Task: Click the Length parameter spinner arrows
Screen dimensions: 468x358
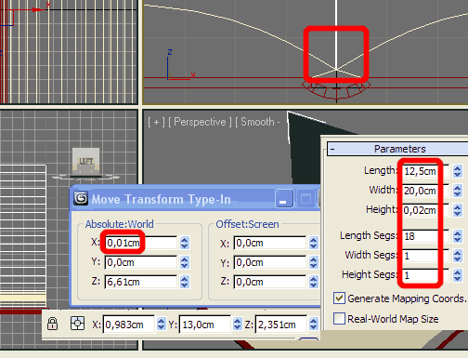Action: tap(457, 171)
